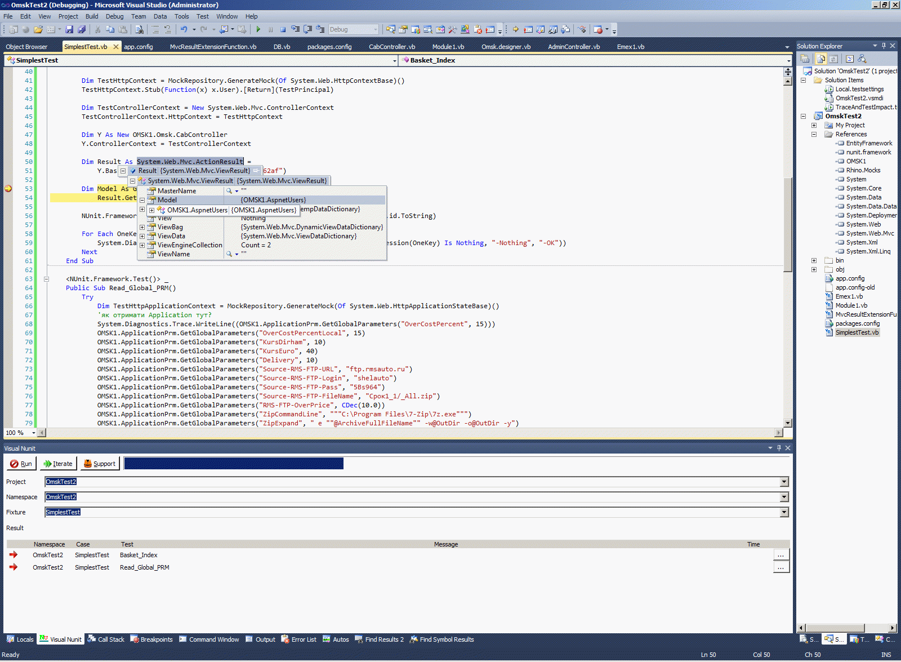Expand the bin folder in Solution Explorer
901x662 pixels.
tap(814, 260)
